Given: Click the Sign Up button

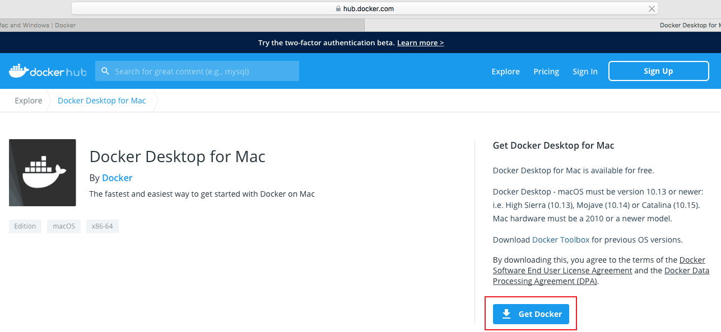Looking at the screenshot, I should point(658,71).
